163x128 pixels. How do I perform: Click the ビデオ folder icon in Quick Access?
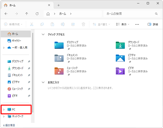[x=120, y=71]
